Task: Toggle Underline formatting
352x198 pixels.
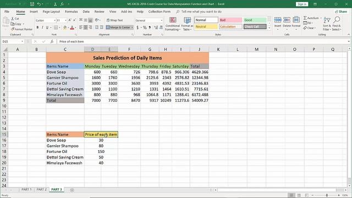Action: tap(47, 28)
